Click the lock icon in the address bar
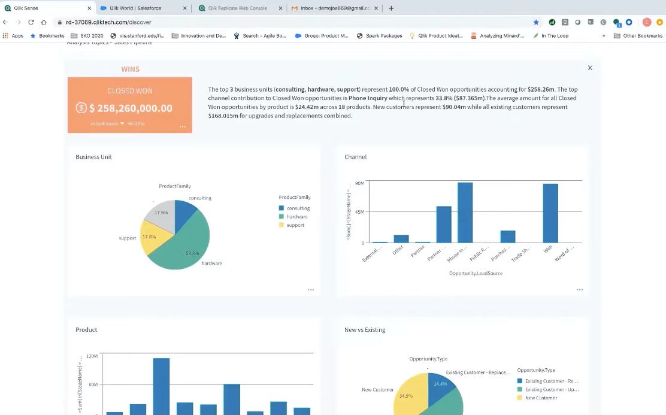The height and width of the screenshot is (415, 666). pyautogui.click(x=59, y=22)
